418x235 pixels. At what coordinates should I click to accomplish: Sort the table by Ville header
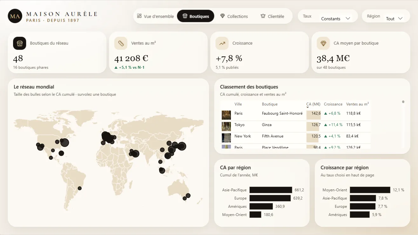(238, 104)
